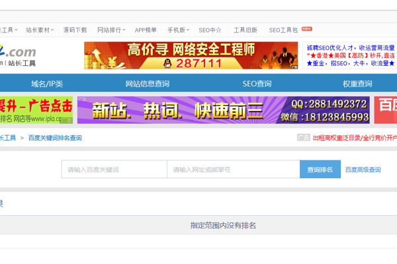
Task: Open the purple 新站热词快速前三 banner
Action: point(224,110)
